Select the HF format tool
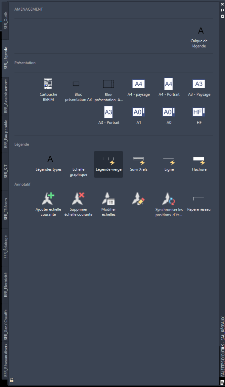Viewport: 225px width, 387px height. [x=199, y=116]
